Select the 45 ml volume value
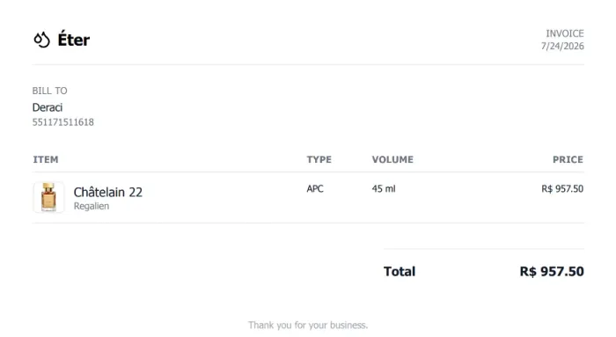Image resolution: width=616 pixels, height=337 pixels. click(384, 189)
